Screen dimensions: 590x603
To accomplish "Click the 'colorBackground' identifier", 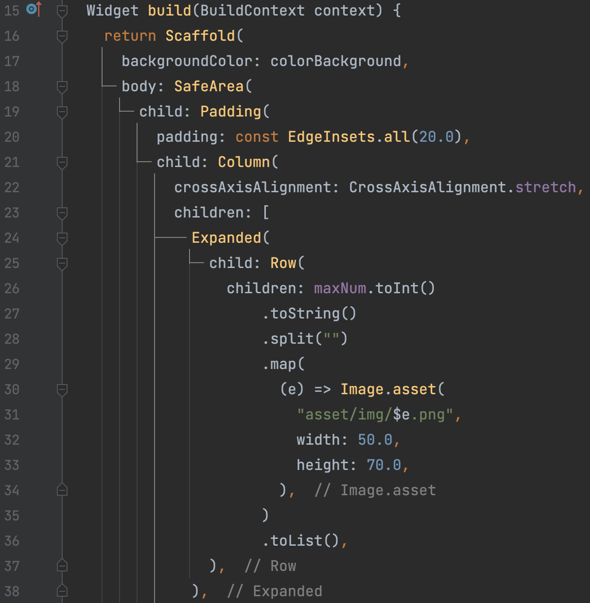I will pyautogui.click(x=336, y=61).
